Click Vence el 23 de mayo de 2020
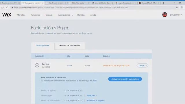 pyautogui.click(x=116, y=66)
